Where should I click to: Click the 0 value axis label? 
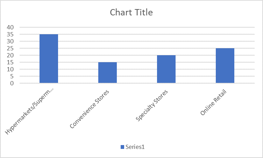point(12,83)
